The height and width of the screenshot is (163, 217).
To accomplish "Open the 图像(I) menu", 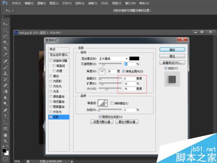I will coord(41,3).
